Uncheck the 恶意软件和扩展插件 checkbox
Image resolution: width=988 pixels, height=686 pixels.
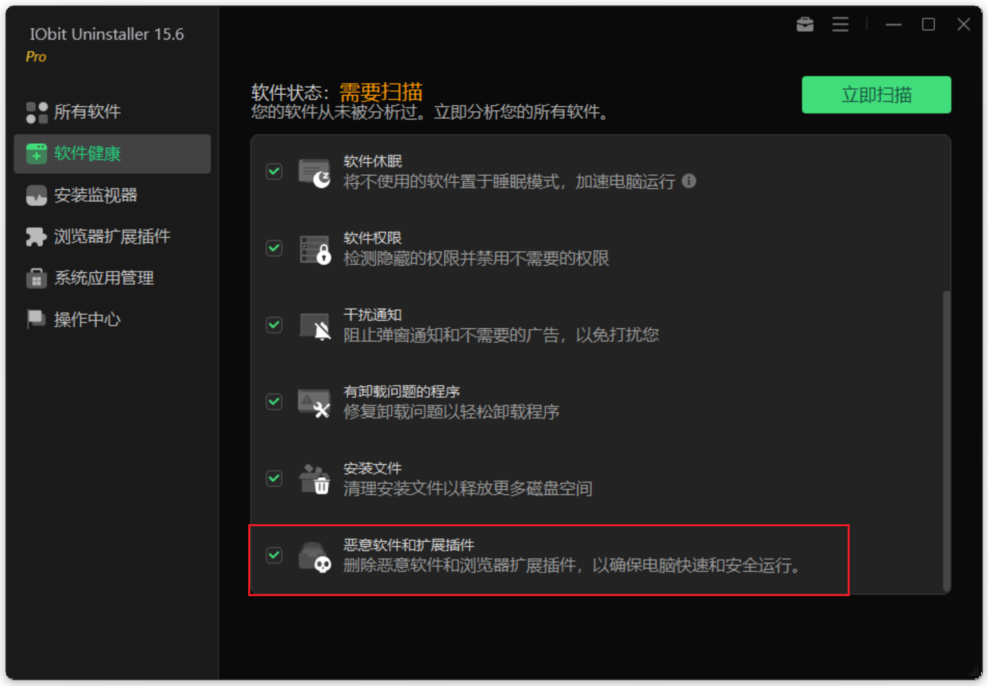click(x=274, y=555)
